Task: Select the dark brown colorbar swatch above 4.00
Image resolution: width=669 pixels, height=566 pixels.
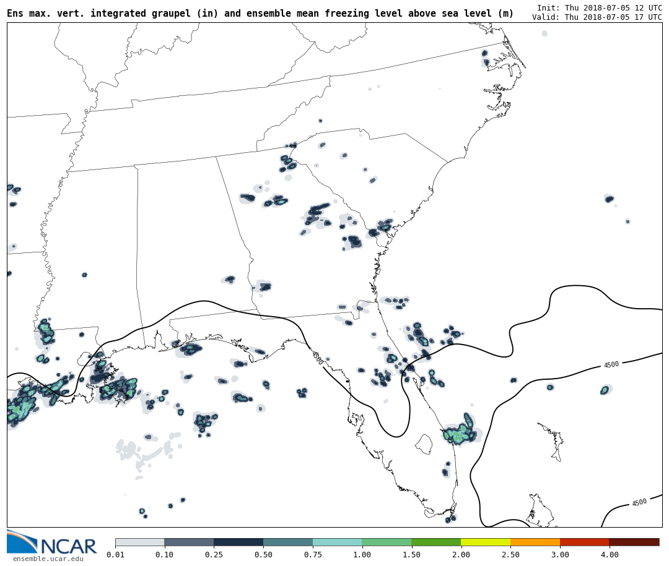Action: tap(634, 542)
